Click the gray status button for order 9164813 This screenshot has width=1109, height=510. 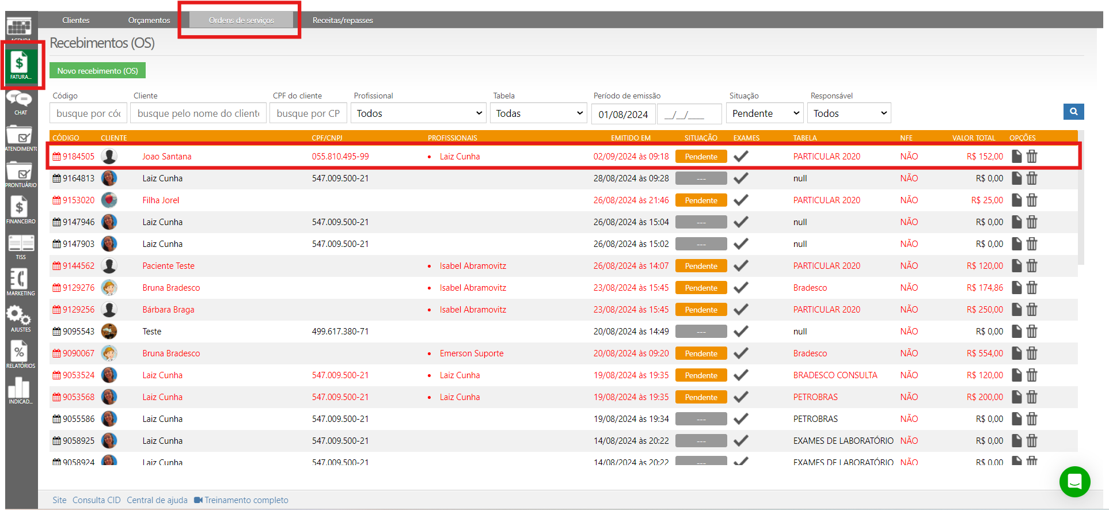pyautogui.click(x=701, y=178)
